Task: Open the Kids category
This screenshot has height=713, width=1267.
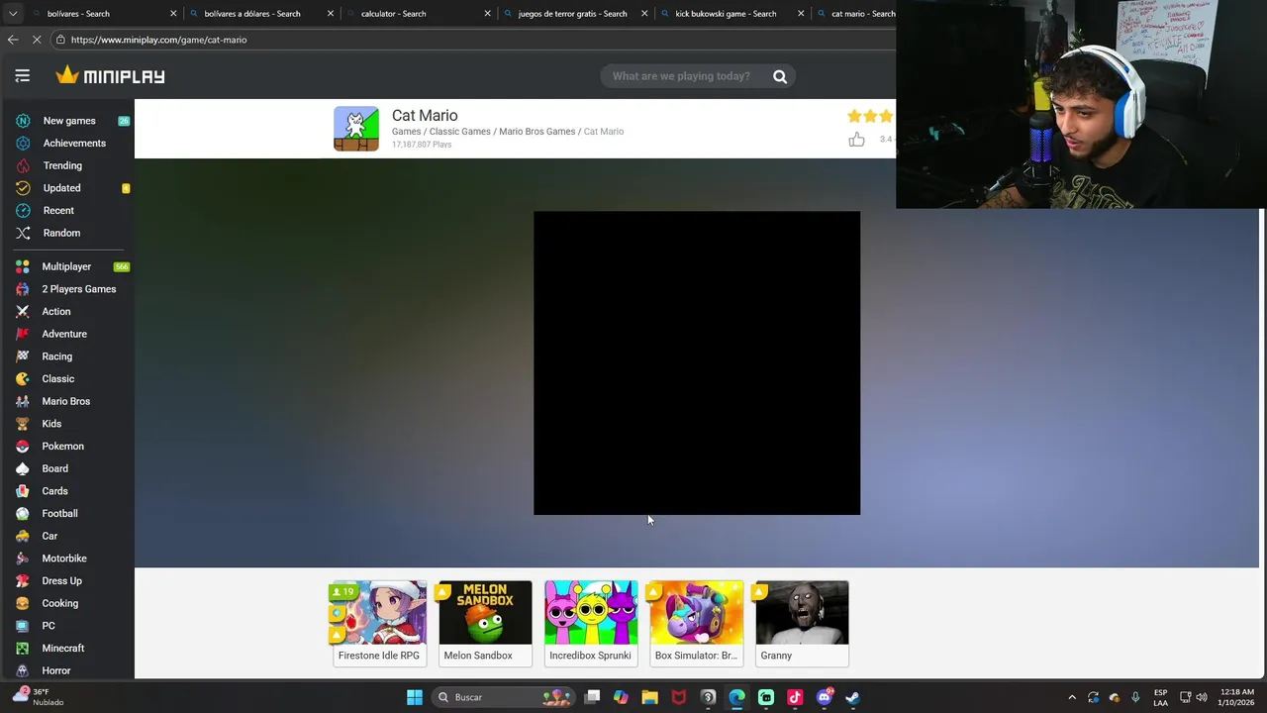Action: point(51,424)
